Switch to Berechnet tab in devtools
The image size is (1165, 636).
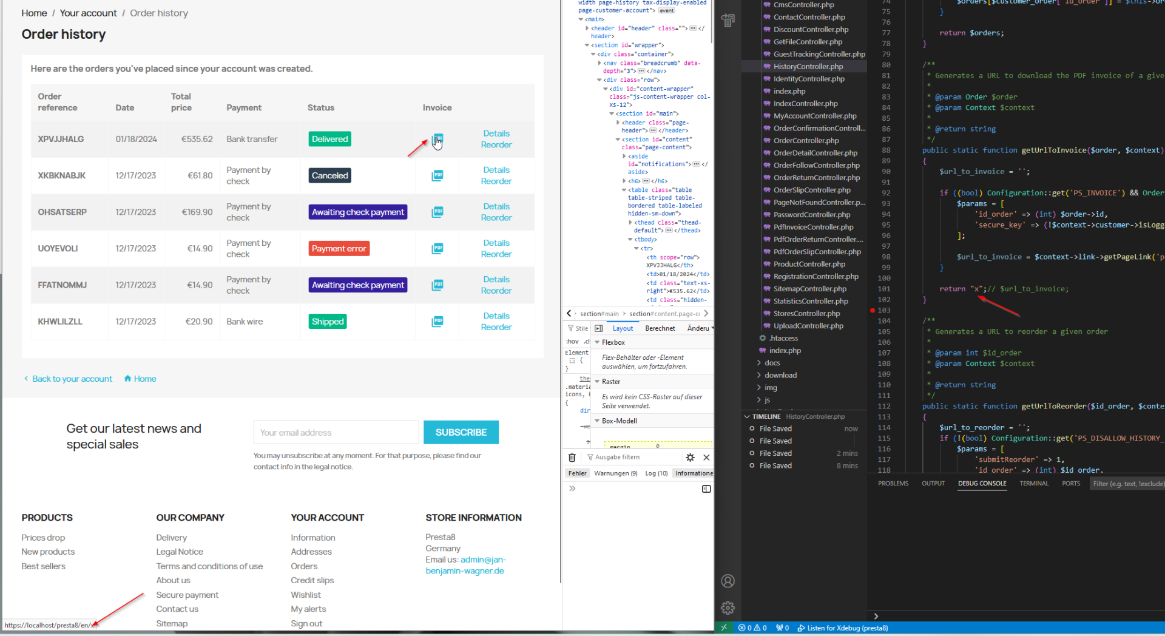coord(660,328)
